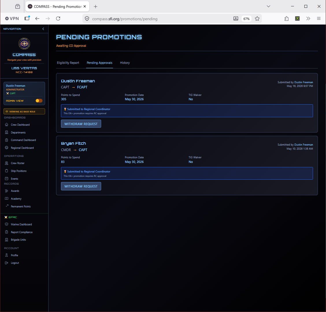Open the Events calendar icon
The width and height of the screenshot is (326, 312).
tap(6, 179)
